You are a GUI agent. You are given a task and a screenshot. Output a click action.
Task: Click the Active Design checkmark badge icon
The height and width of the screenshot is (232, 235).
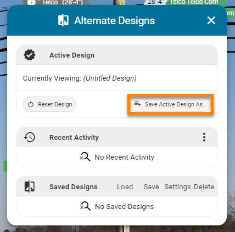30,55
